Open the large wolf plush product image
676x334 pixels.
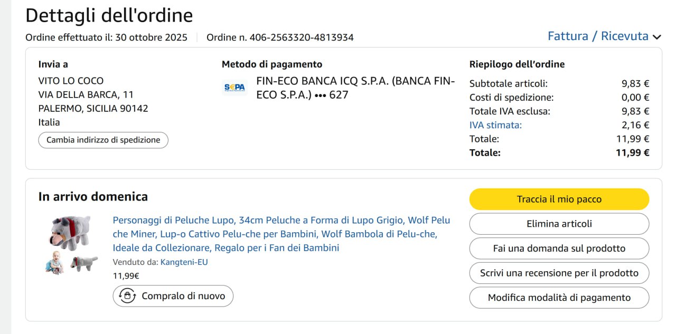71,232
